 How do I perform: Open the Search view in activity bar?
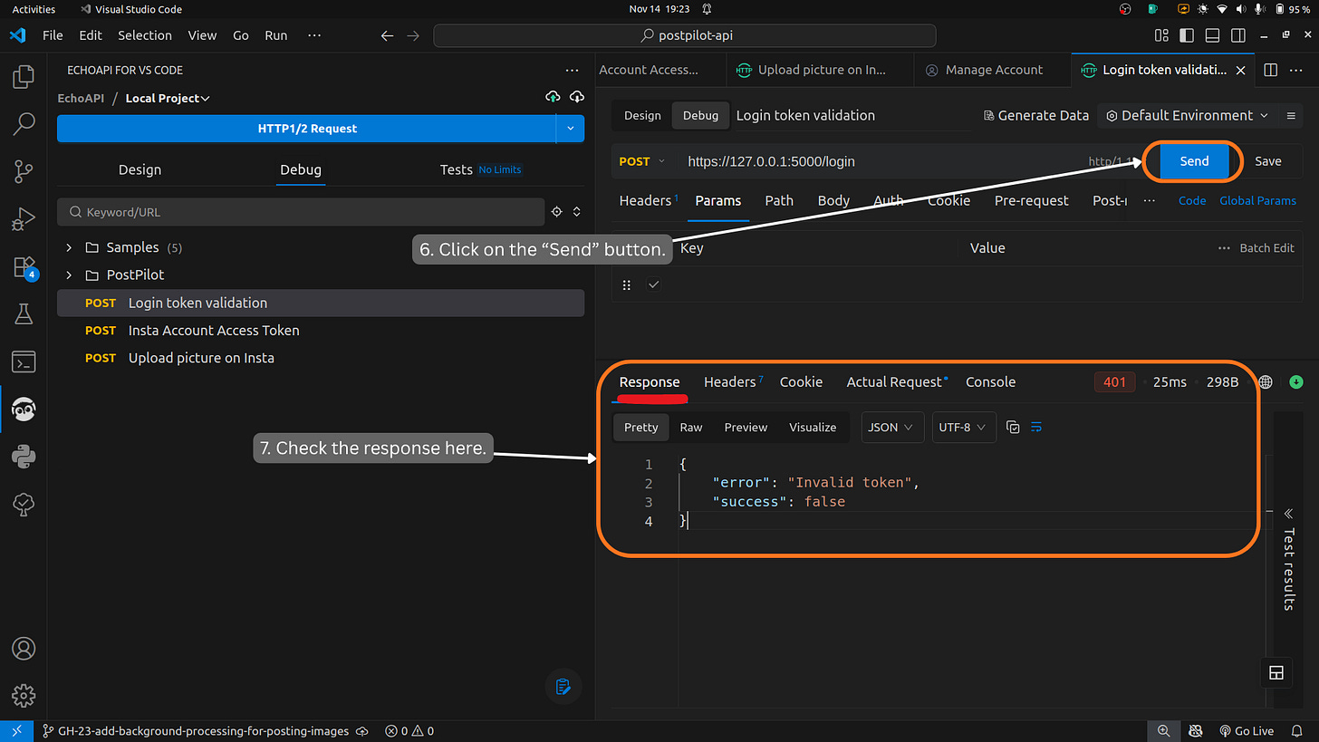tap(24, 123)
